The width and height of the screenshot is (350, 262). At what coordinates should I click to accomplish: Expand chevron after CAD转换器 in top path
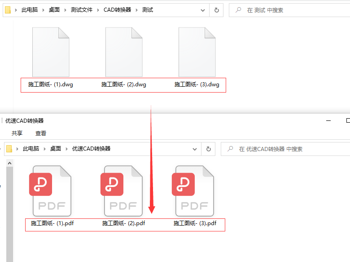point(136,10)
